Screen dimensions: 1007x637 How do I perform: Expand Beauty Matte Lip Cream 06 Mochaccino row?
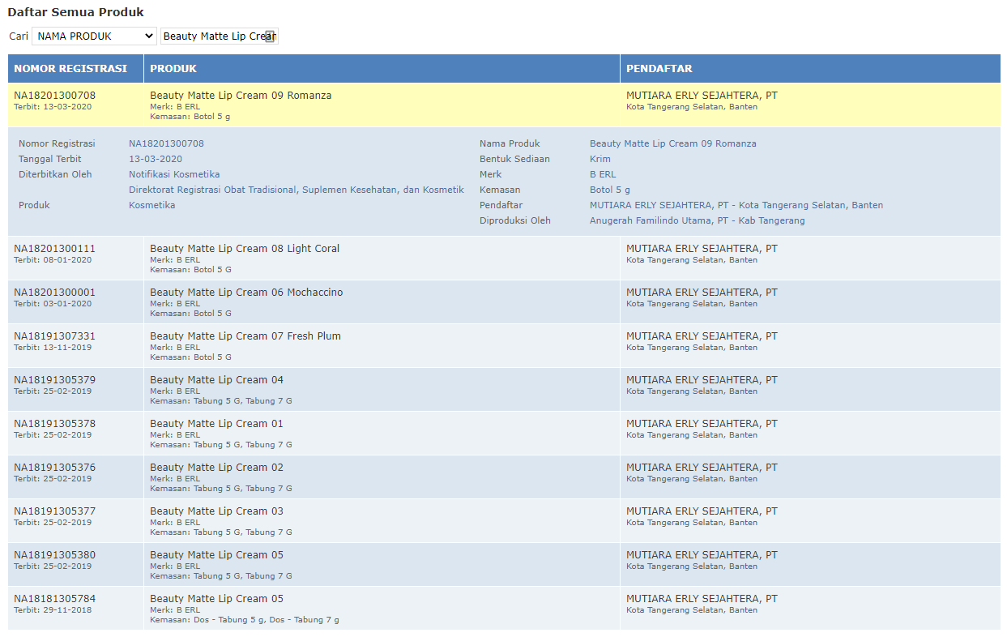[x=246, y=293]
